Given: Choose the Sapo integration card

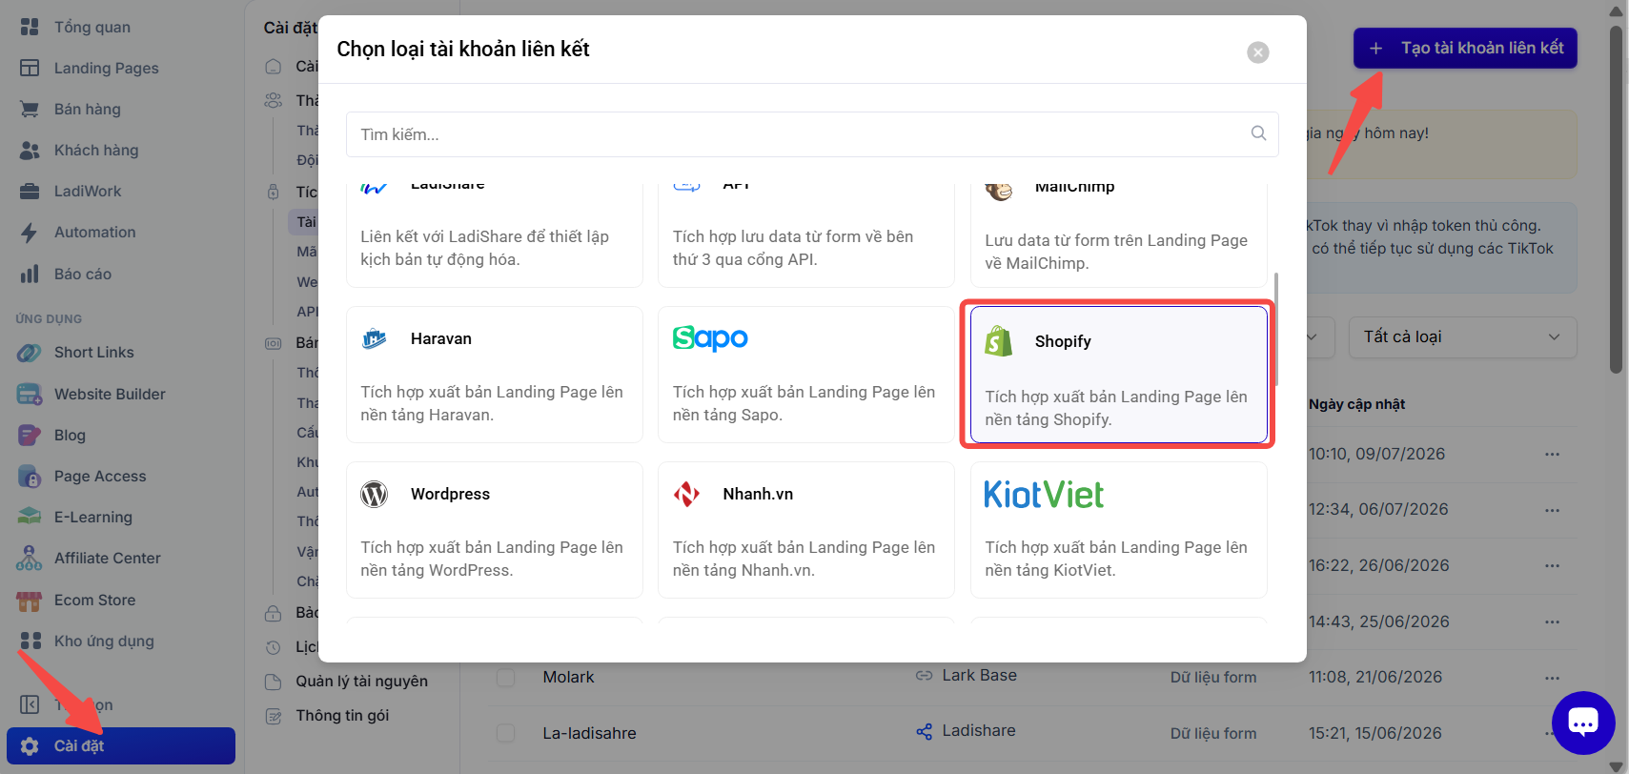Looking at the screenshot, I should click(806, 375).
